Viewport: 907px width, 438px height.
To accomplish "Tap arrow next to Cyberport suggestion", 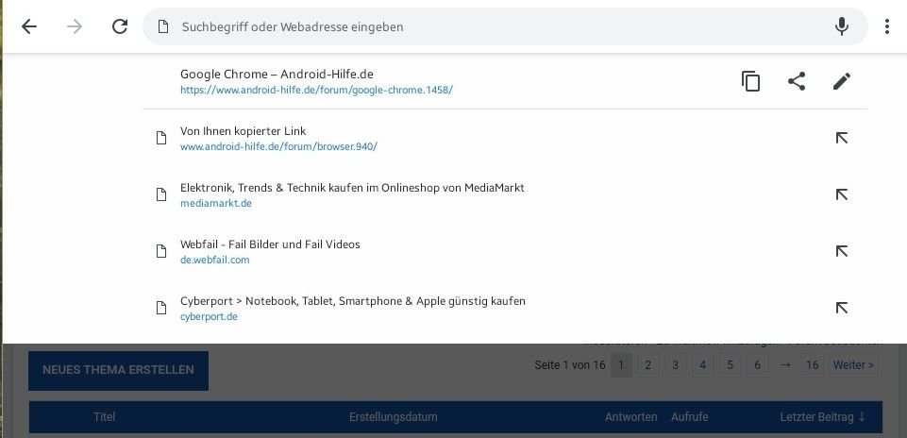I will 842,308.
